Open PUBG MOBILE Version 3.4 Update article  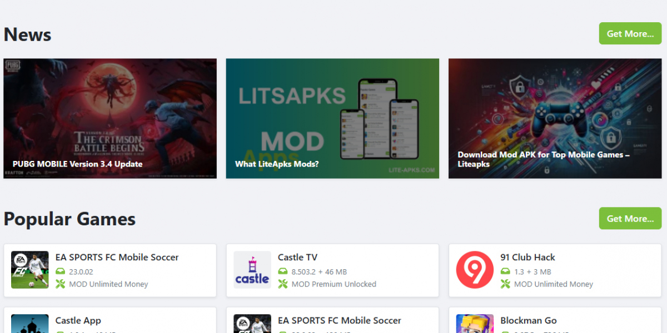coord(110,119)
